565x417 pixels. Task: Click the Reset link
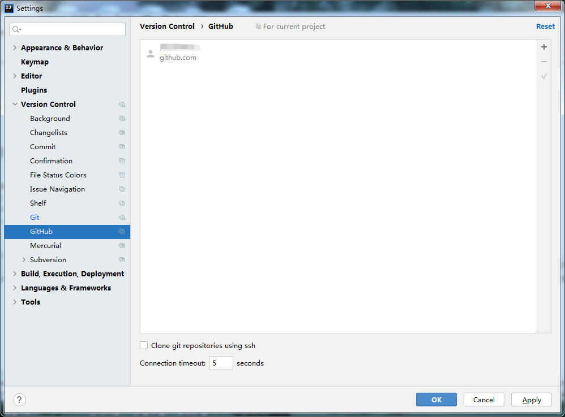click(545, 26)
